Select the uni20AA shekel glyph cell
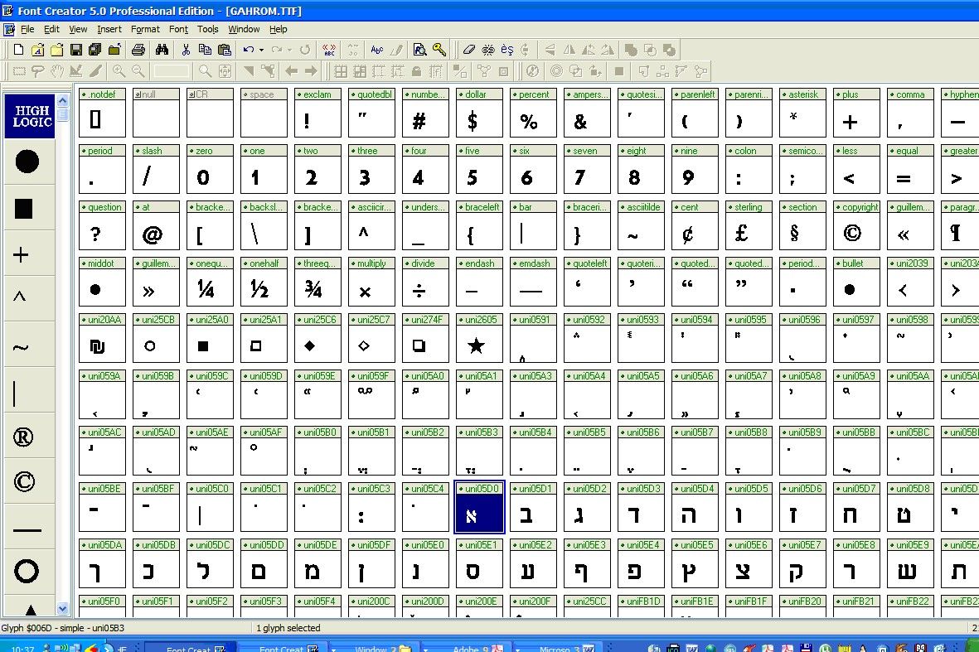 point(103,337)
